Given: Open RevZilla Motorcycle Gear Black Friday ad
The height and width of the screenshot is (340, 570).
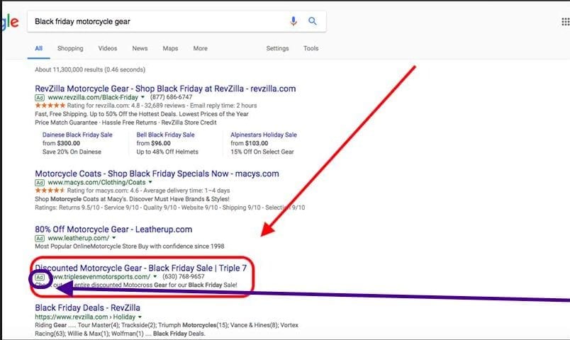Looking at the screenshot, I should pyautogui.click(x=165, y=89).
